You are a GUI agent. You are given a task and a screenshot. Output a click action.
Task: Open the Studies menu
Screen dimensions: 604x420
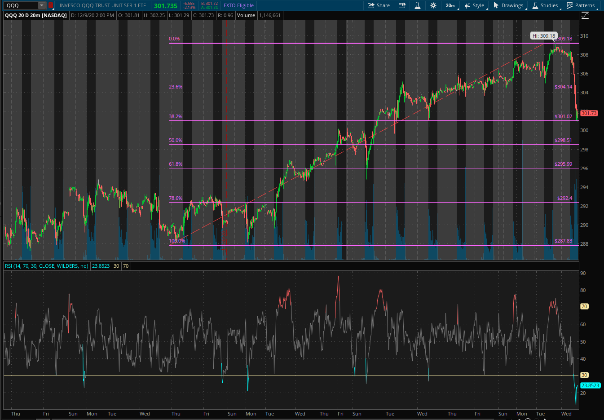point(545,5)
